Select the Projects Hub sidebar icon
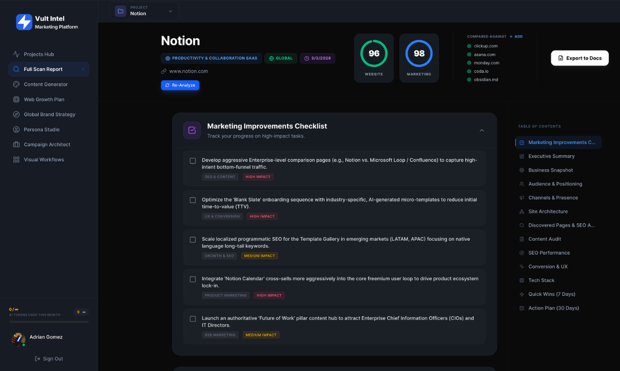620x371 pixels. (16, 54)
